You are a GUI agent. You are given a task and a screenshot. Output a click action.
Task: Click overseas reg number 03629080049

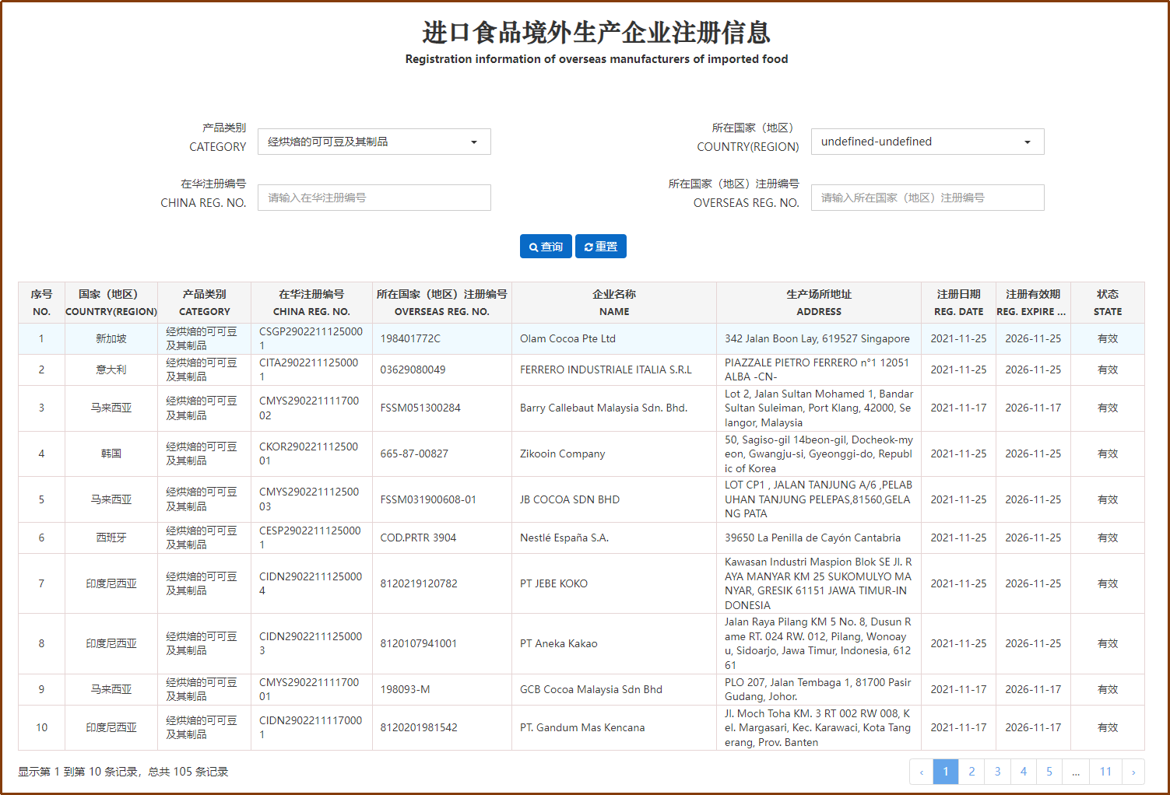click(x=413, y=369)
